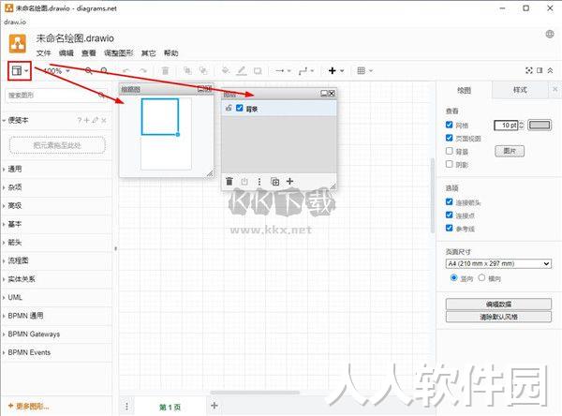Click the fill color bucket icon
This screenshot has height=416, width=562.
tap(226, 70)
